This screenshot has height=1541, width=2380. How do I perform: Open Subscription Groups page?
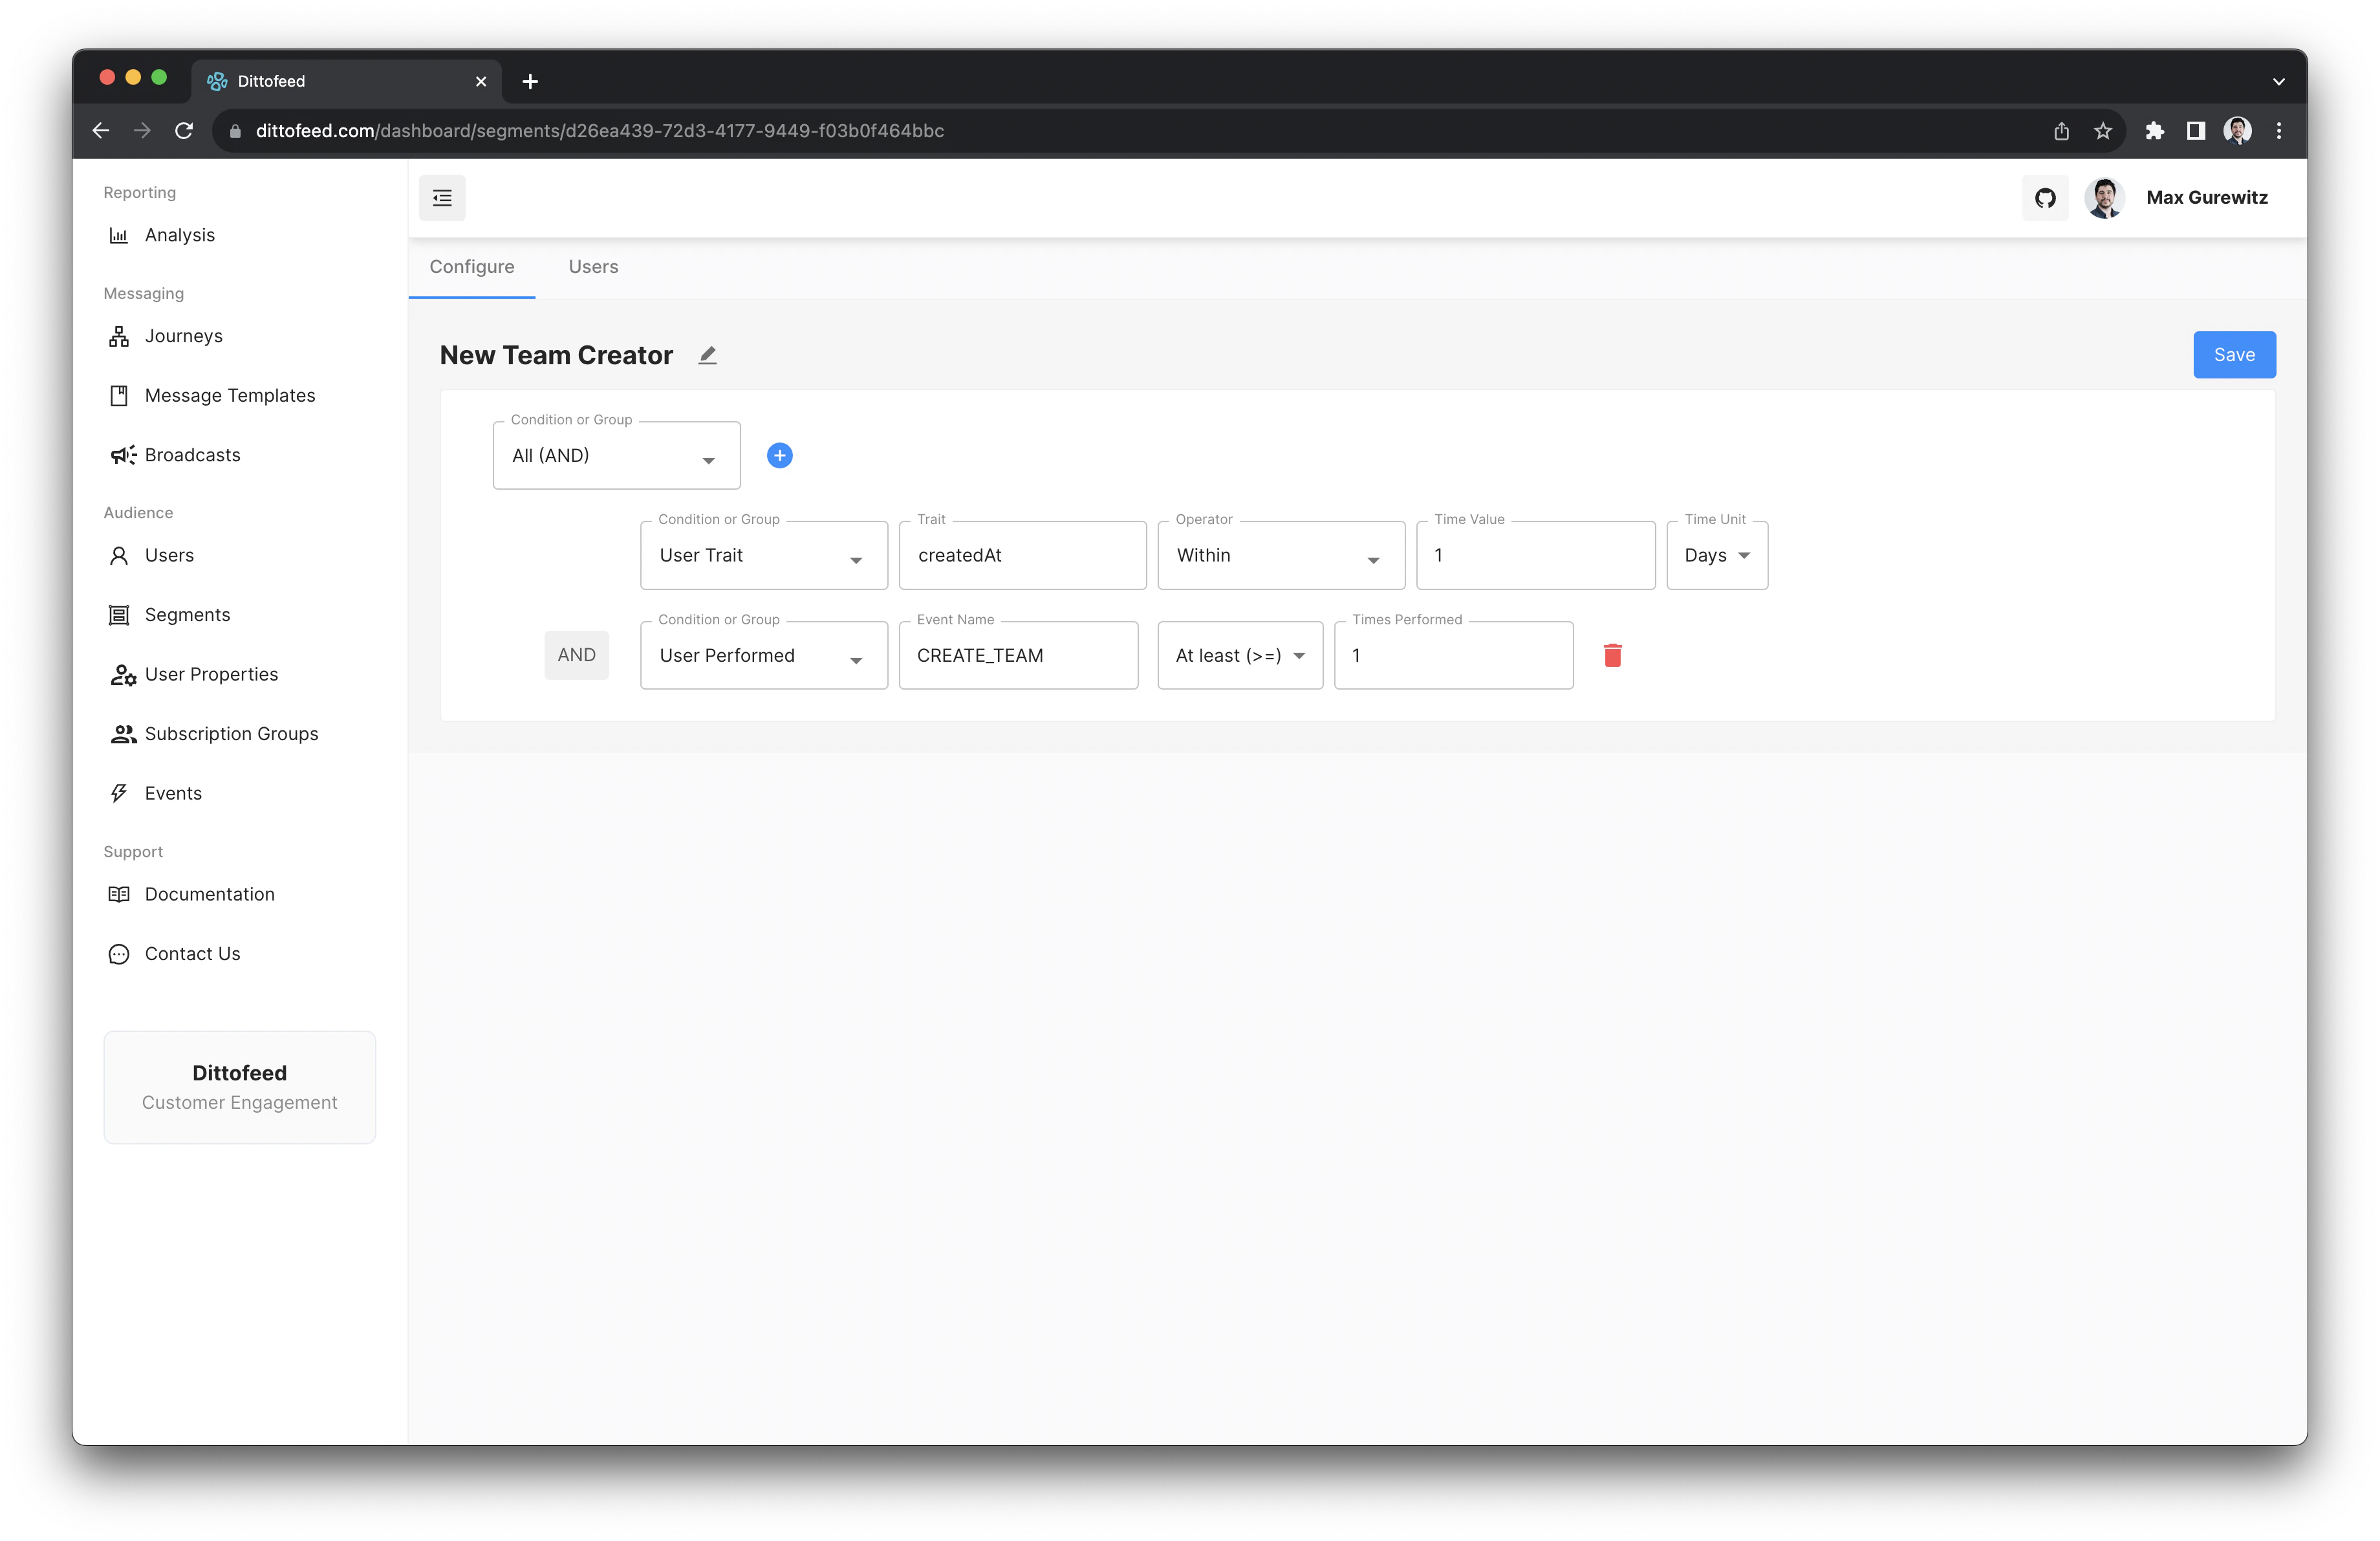tap(231, 734)
